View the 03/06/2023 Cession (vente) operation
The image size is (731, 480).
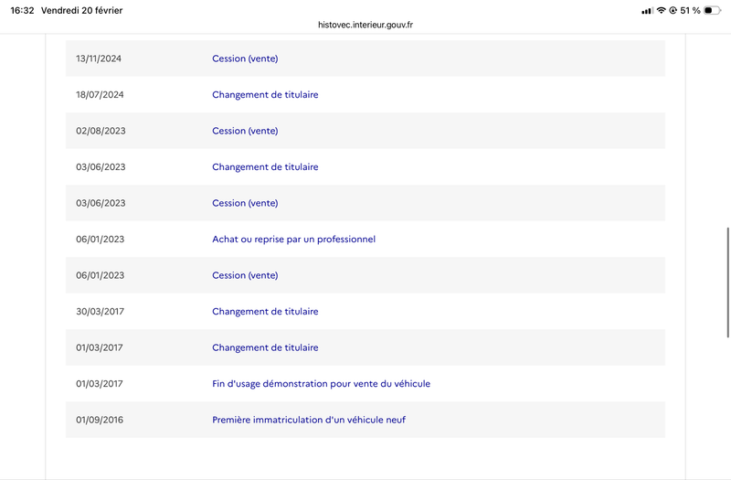(x=245, y=203)
